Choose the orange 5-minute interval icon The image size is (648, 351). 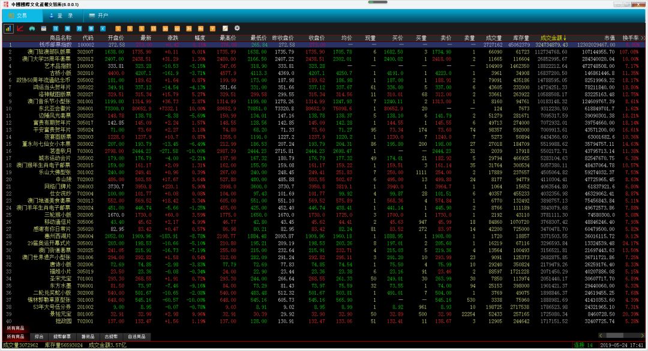[x=142, y=29]
